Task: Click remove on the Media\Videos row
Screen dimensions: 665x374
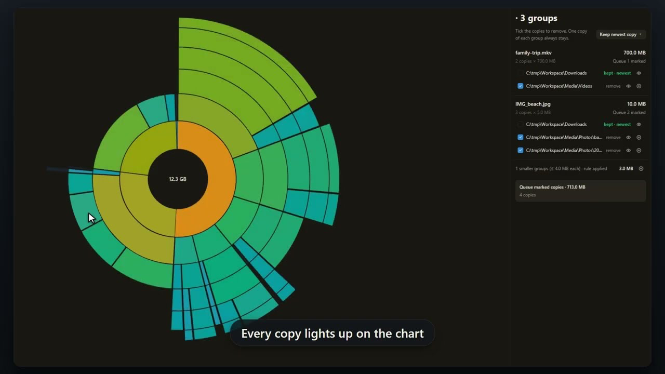Action: click(613, 86)
